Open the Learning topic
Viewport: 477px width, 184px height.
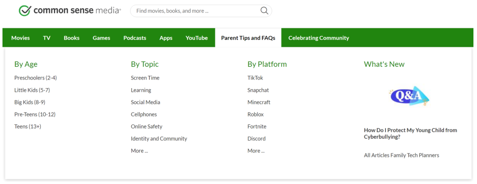coord(141,90)
